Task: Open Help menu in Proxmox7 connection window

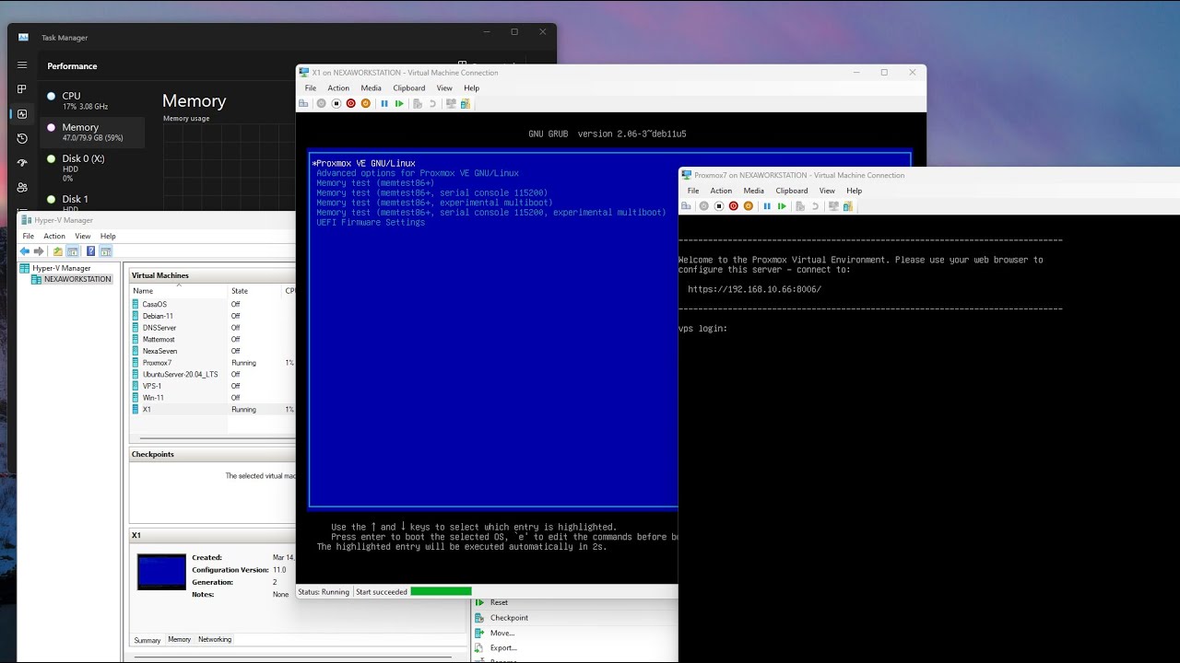Action: 855,191
